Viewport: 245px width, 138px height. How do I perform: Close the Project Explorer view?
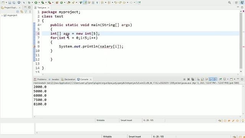tap(20, 8)
